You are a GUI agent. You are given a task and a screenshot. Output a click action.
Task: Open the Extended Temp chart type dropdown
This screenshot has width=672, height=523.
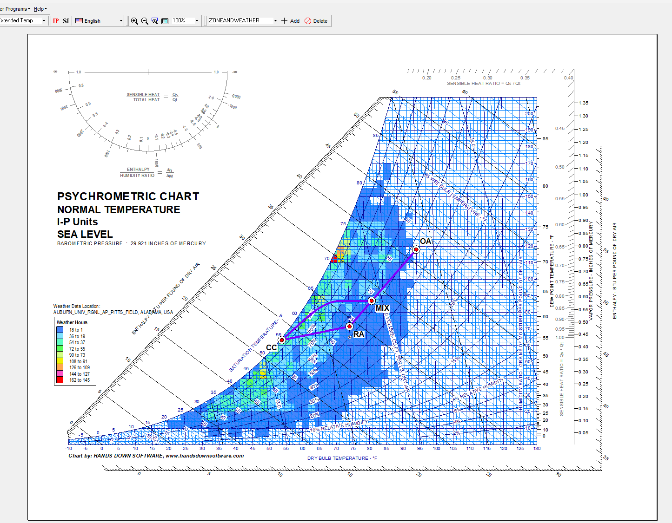pos(44,21)
